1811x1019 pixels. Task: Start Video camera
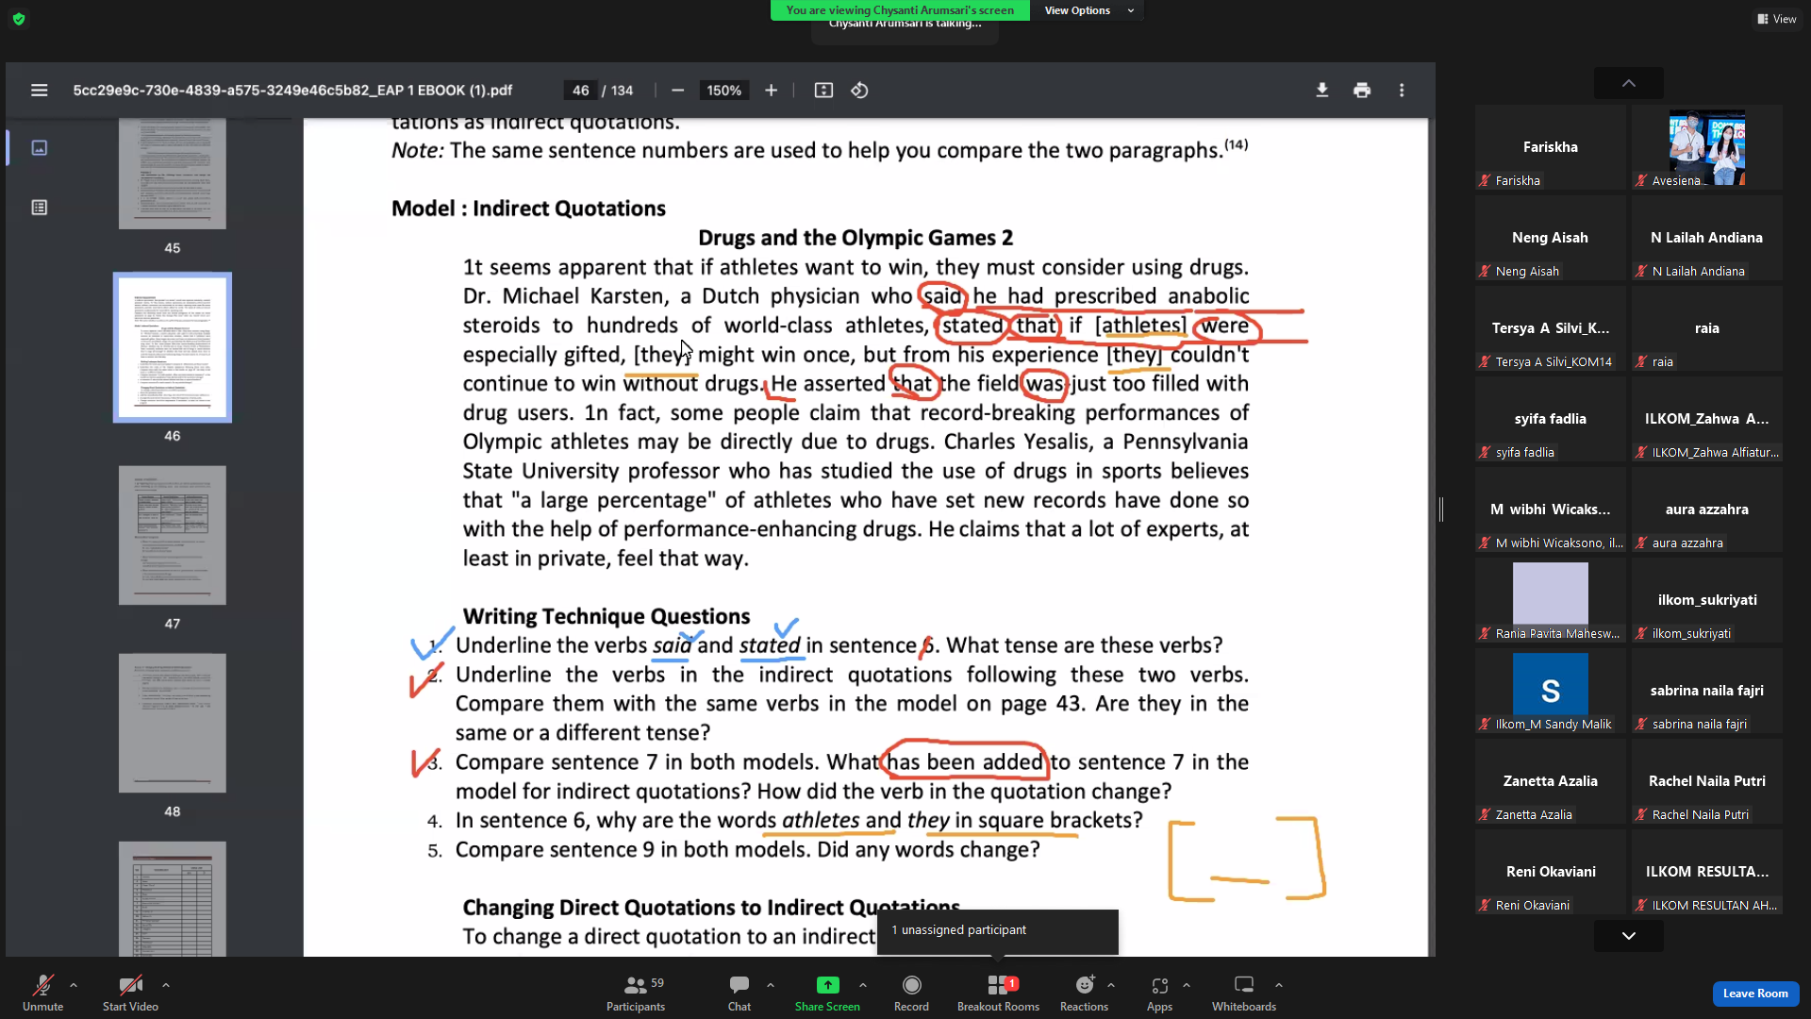tap(130, 994)
